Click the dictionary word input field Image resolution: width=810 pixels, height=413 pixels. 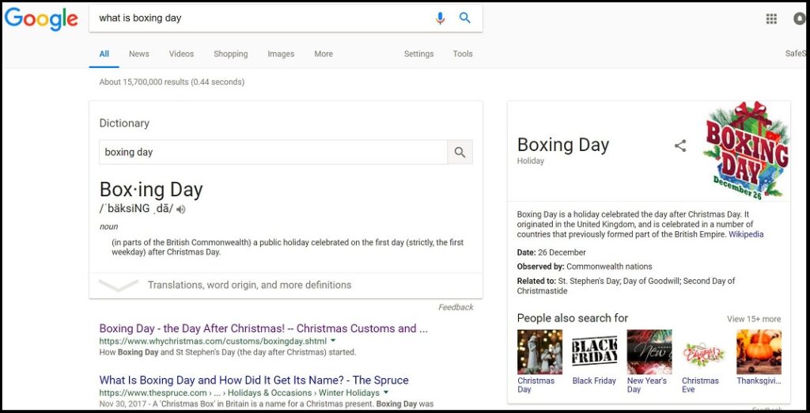tap(273, 152)
